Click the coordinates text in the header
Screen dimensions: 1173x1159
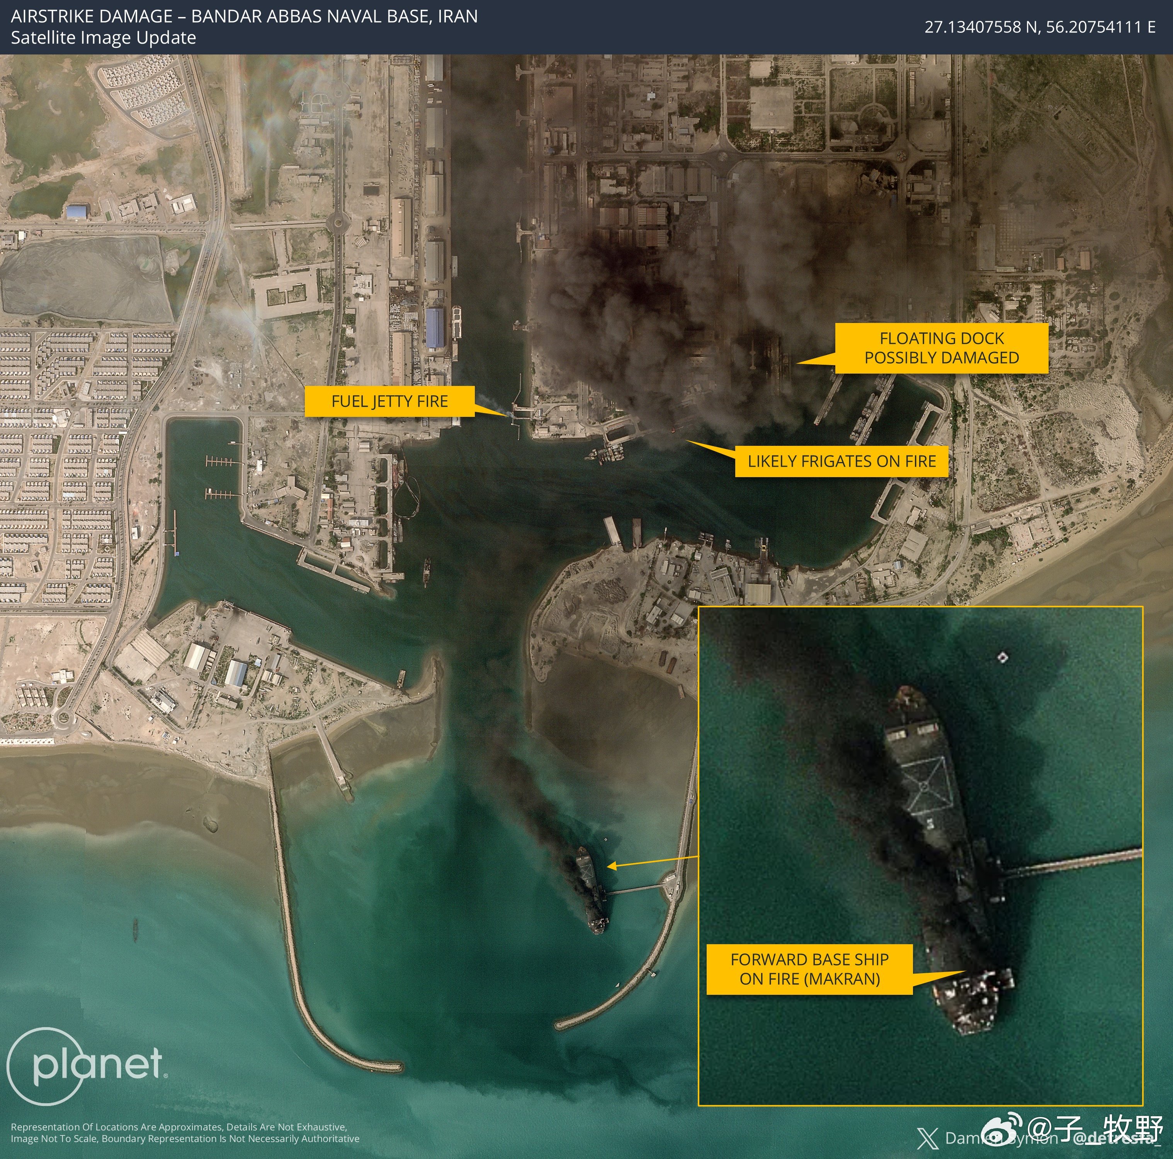coord(1039,27)
